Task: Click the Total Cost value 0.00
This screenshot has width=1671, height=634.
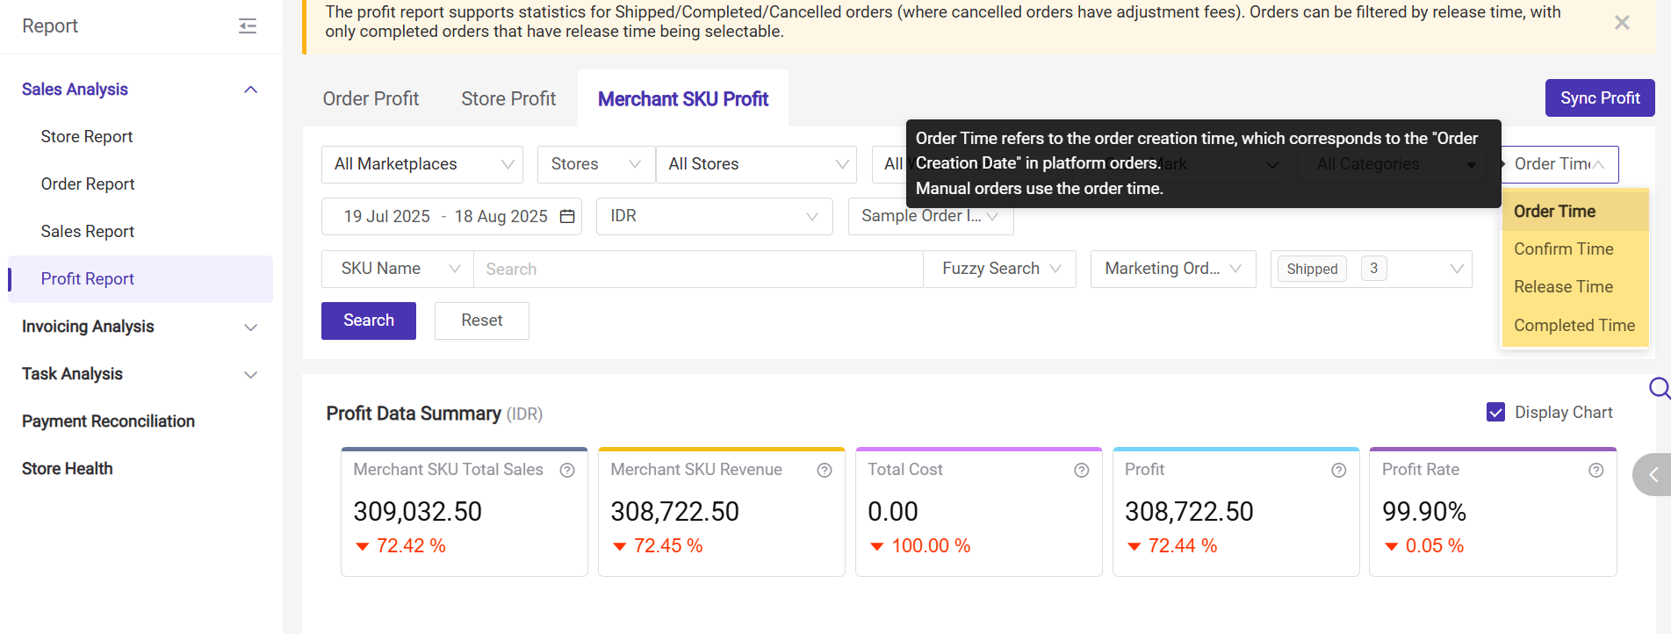Action: coord(892,512)
